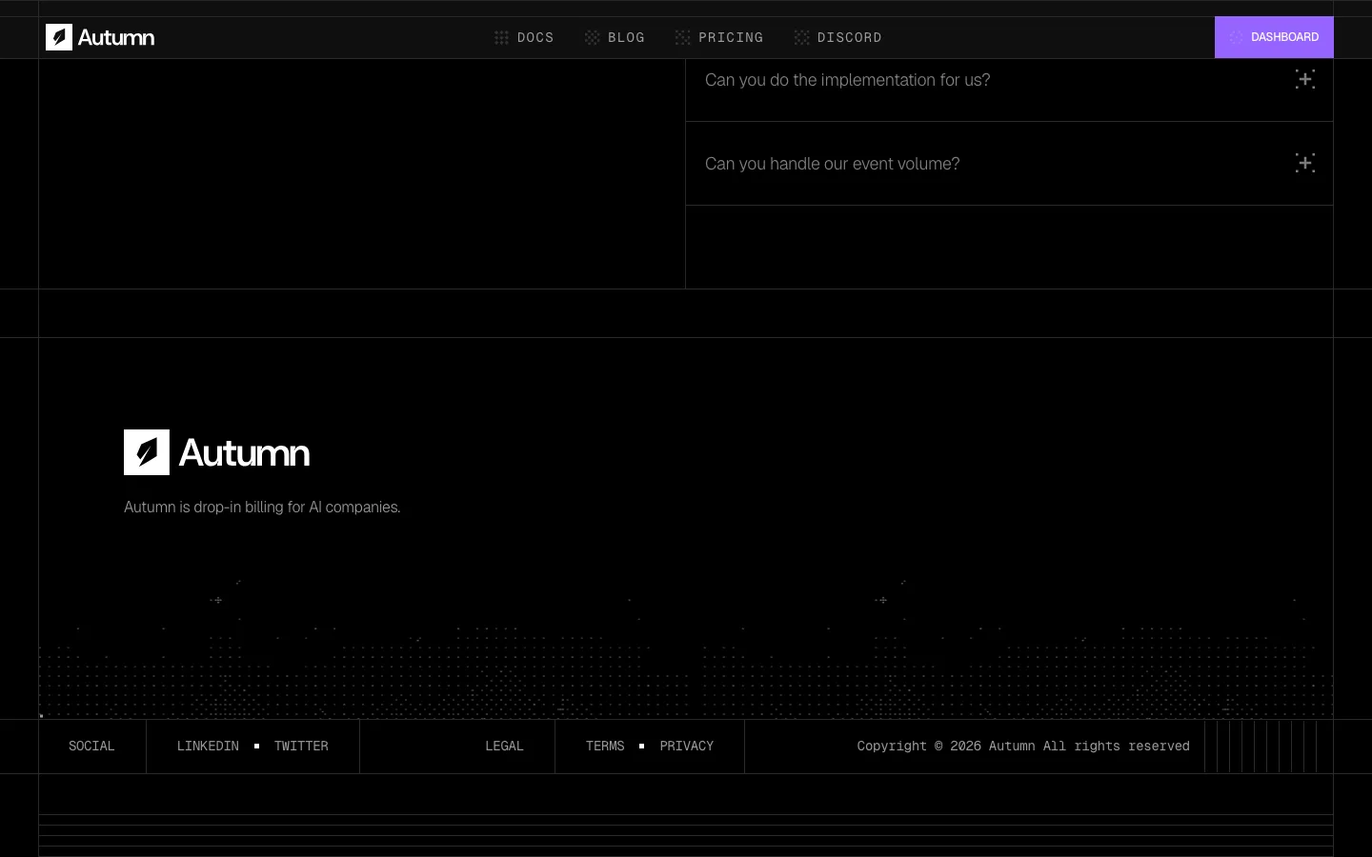Screen dimensions: 1372x857
Task: Click 'Can you do the implementation for us?' text
Action: 847,80
